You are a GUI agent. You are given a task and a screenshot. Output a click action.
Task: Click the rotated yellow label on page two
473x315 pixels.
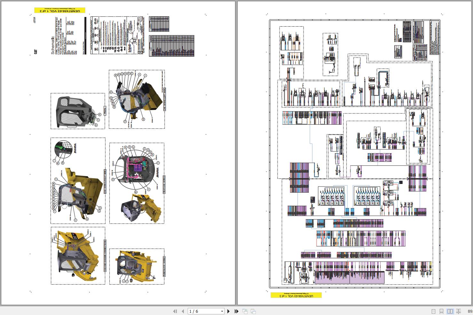297,295
